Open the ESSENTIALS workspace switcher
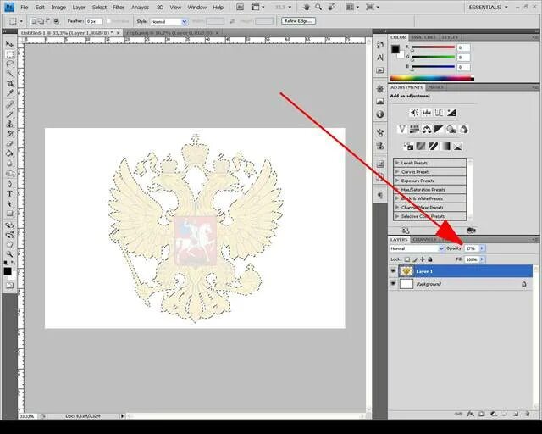Viewport: 542px width, 434px height. pyautogui.click(x=489, y=8)
